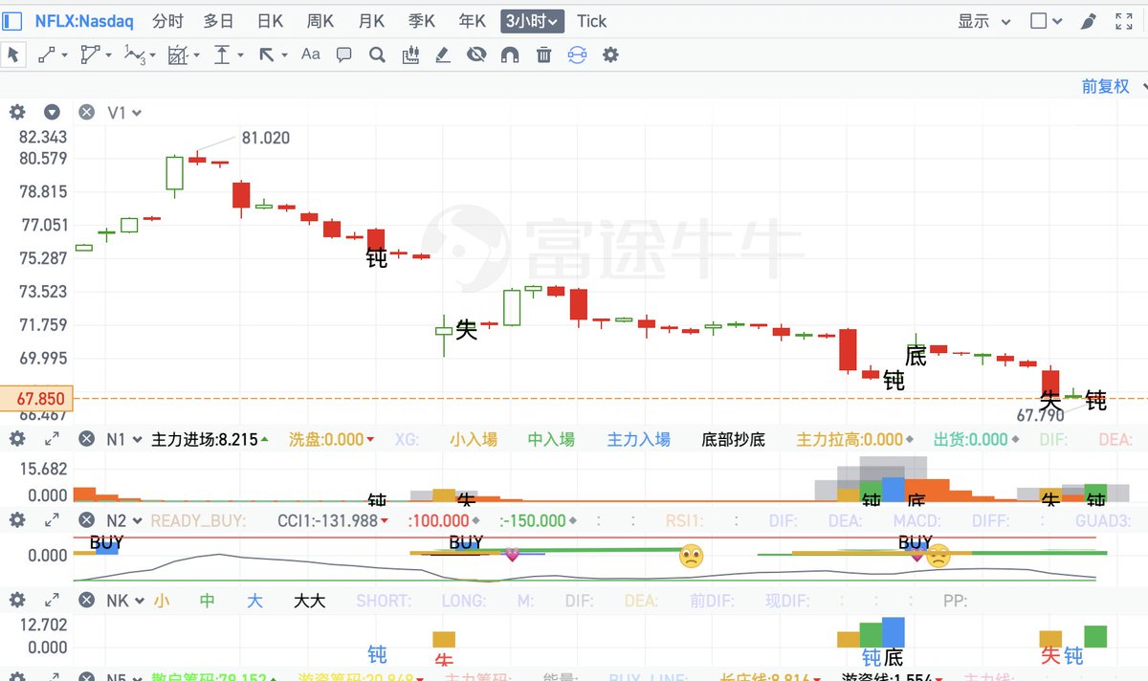
Task: Click the 67.790 low price label
Action: (x=1040, y=416)
